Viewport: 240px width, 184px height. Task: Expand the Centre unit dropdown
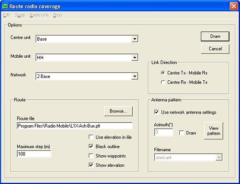tap(135, 39)
